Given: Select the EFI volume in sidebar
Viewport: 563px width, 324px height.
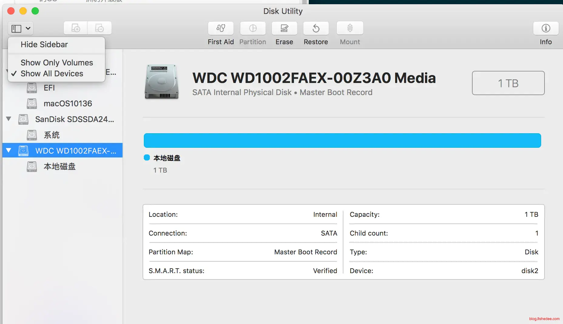Looking at the screenshot, I should pos(49,88).
